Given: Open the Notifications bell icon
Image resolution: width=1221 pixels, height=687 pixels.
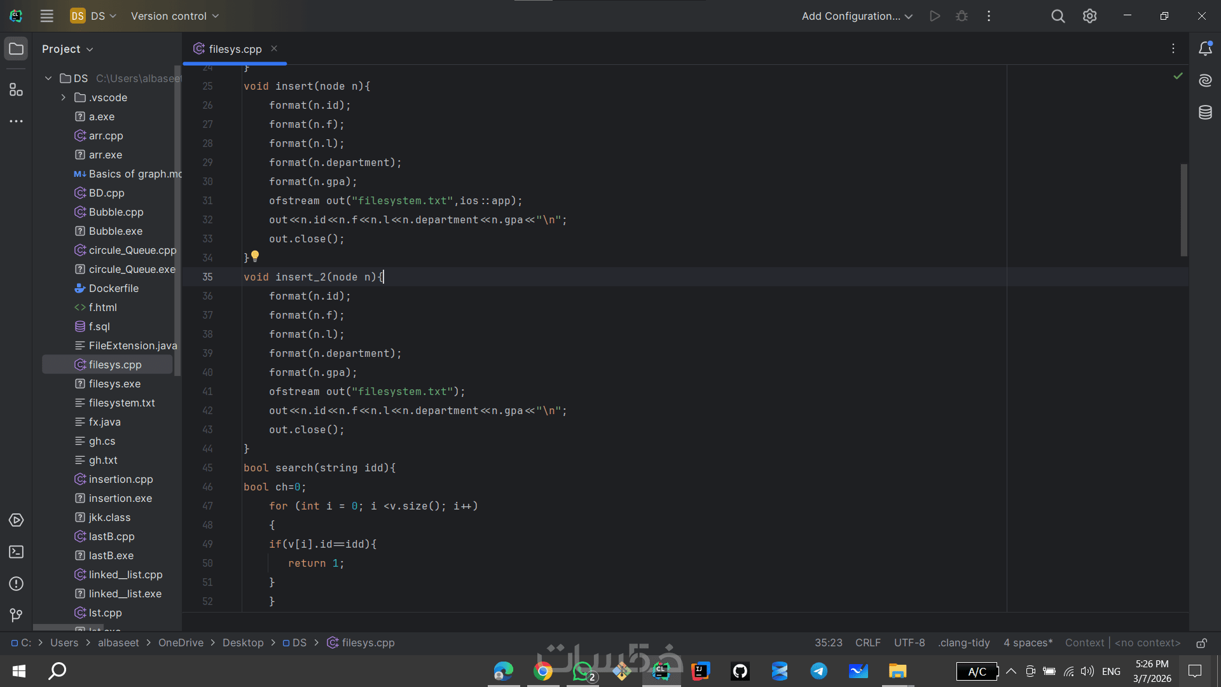Looking at the screenshot, I should 1205,48.
